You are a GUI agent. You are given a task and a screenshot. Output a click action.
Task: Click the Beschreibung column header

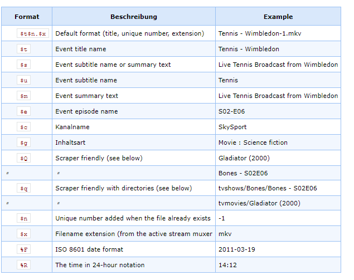134,17
